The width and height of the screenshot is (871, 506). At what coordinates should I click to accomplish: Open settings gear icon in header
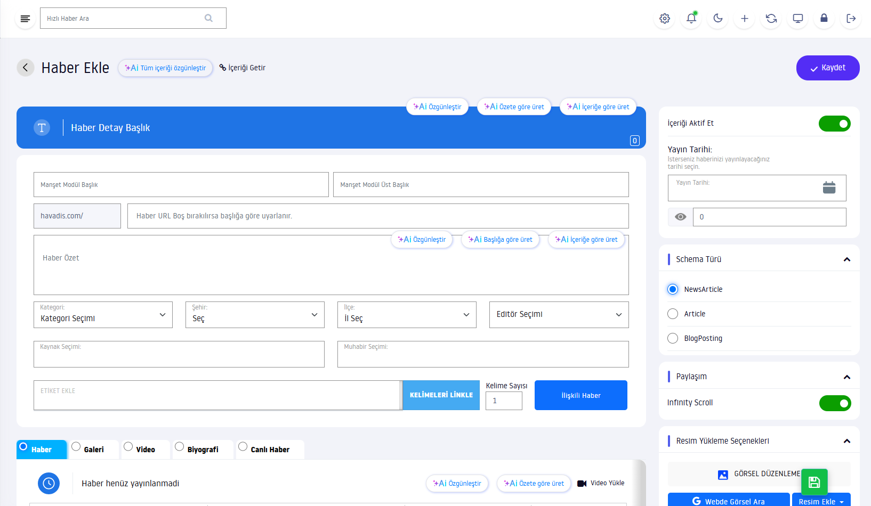[665, 19]
